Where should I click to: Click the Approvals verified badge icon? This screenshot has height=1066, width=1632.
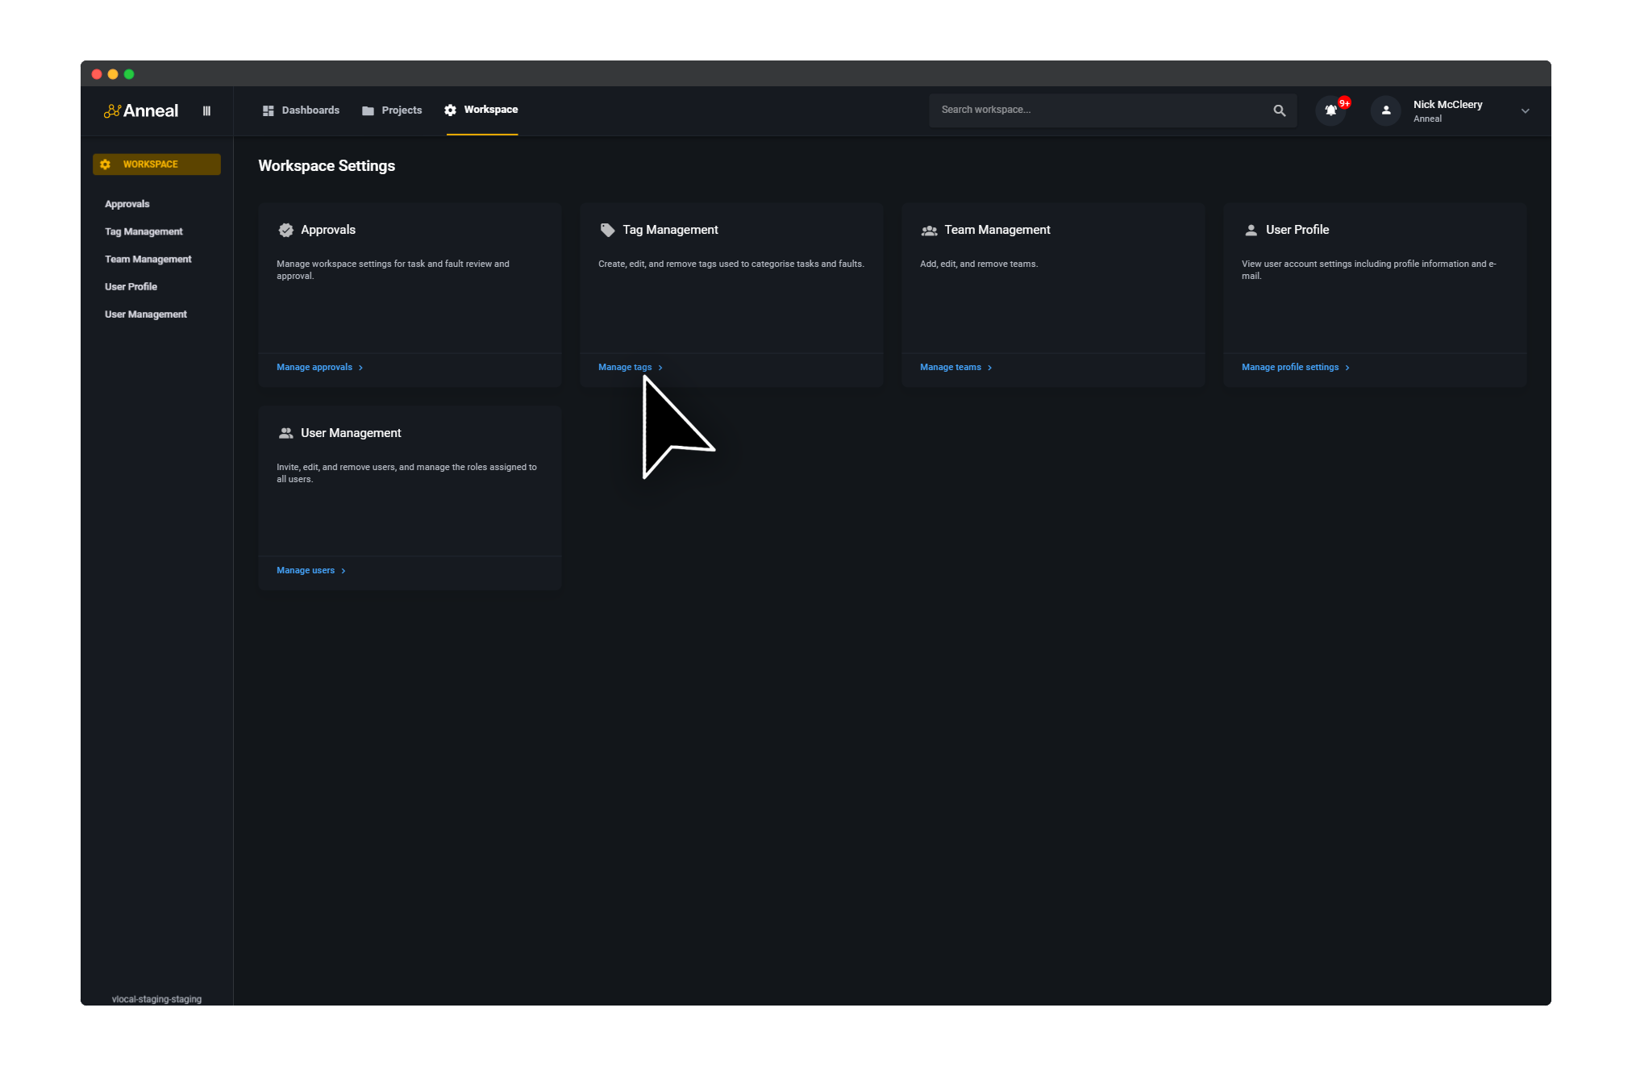[286, 230]
